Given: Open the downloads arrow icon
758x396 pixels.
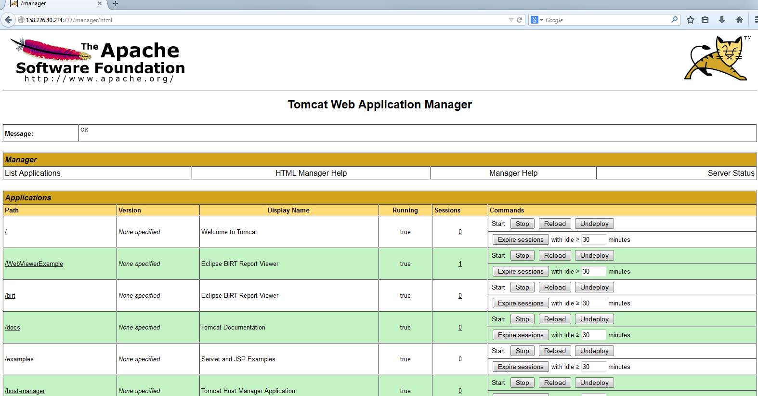Looking at the screenshot, I should pos(722,20).
